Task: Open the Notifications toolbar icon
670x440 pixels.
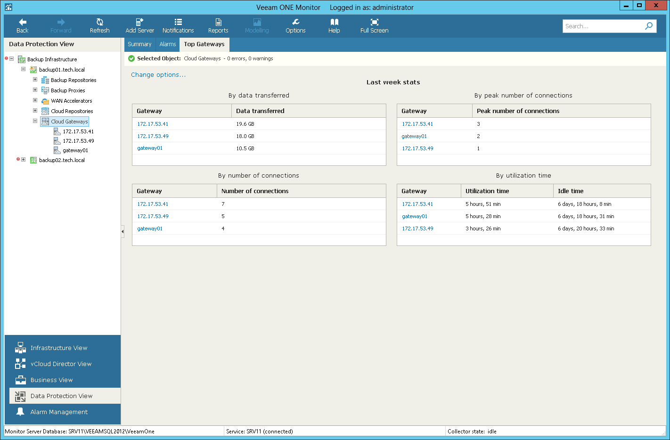Action: coord(178,22)
